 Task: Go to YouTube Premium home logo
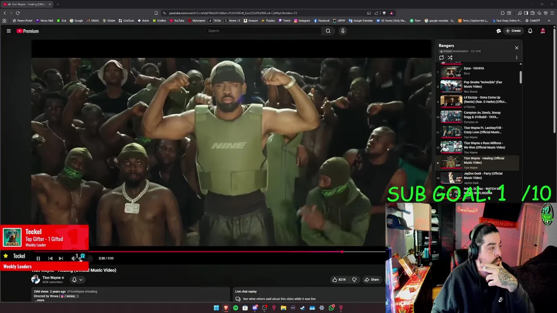[x=28, y=31]
